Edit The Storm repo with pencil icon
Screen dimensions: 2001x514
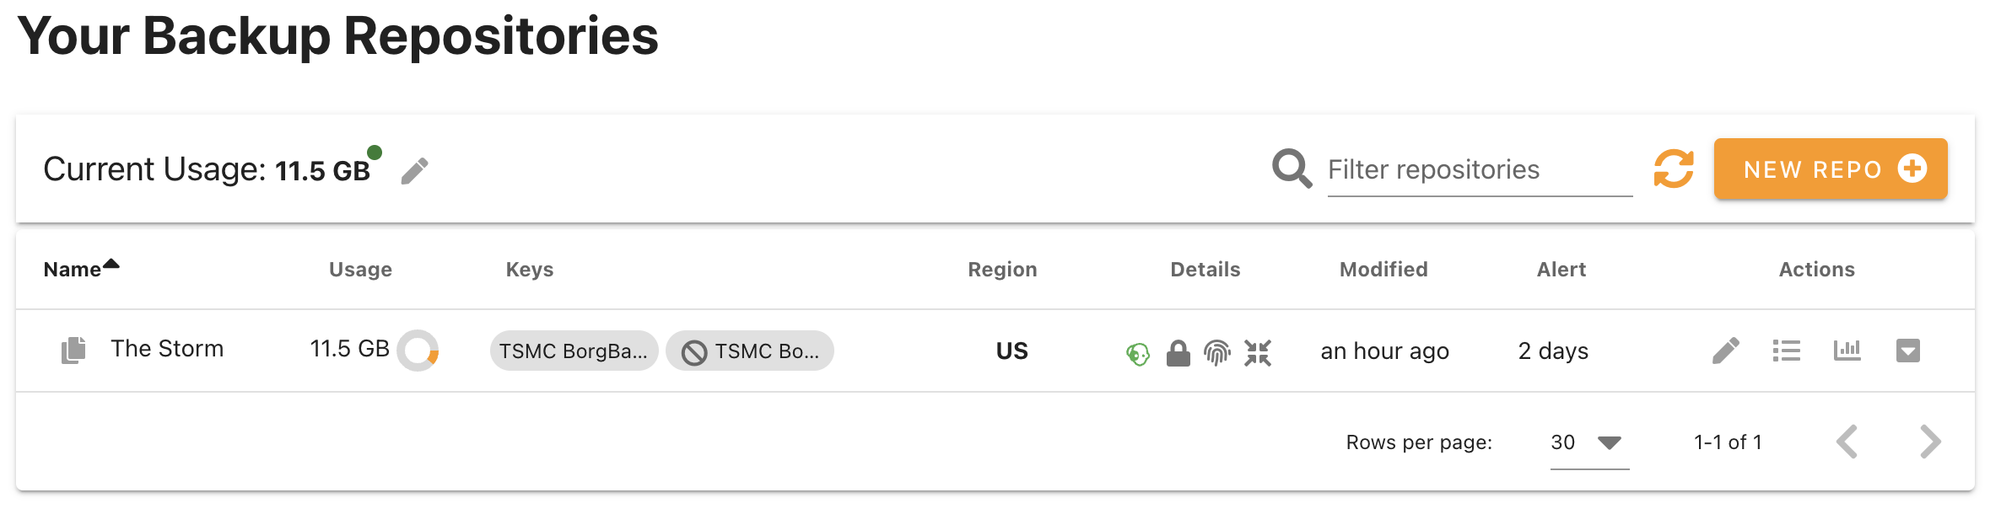(x=1725, y=351)
